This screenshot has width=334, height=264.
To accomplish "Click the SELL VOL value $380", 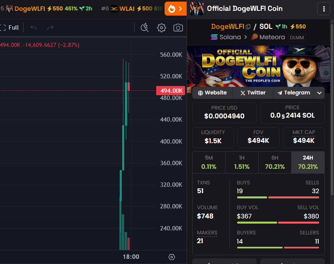I will click(312, 216).
